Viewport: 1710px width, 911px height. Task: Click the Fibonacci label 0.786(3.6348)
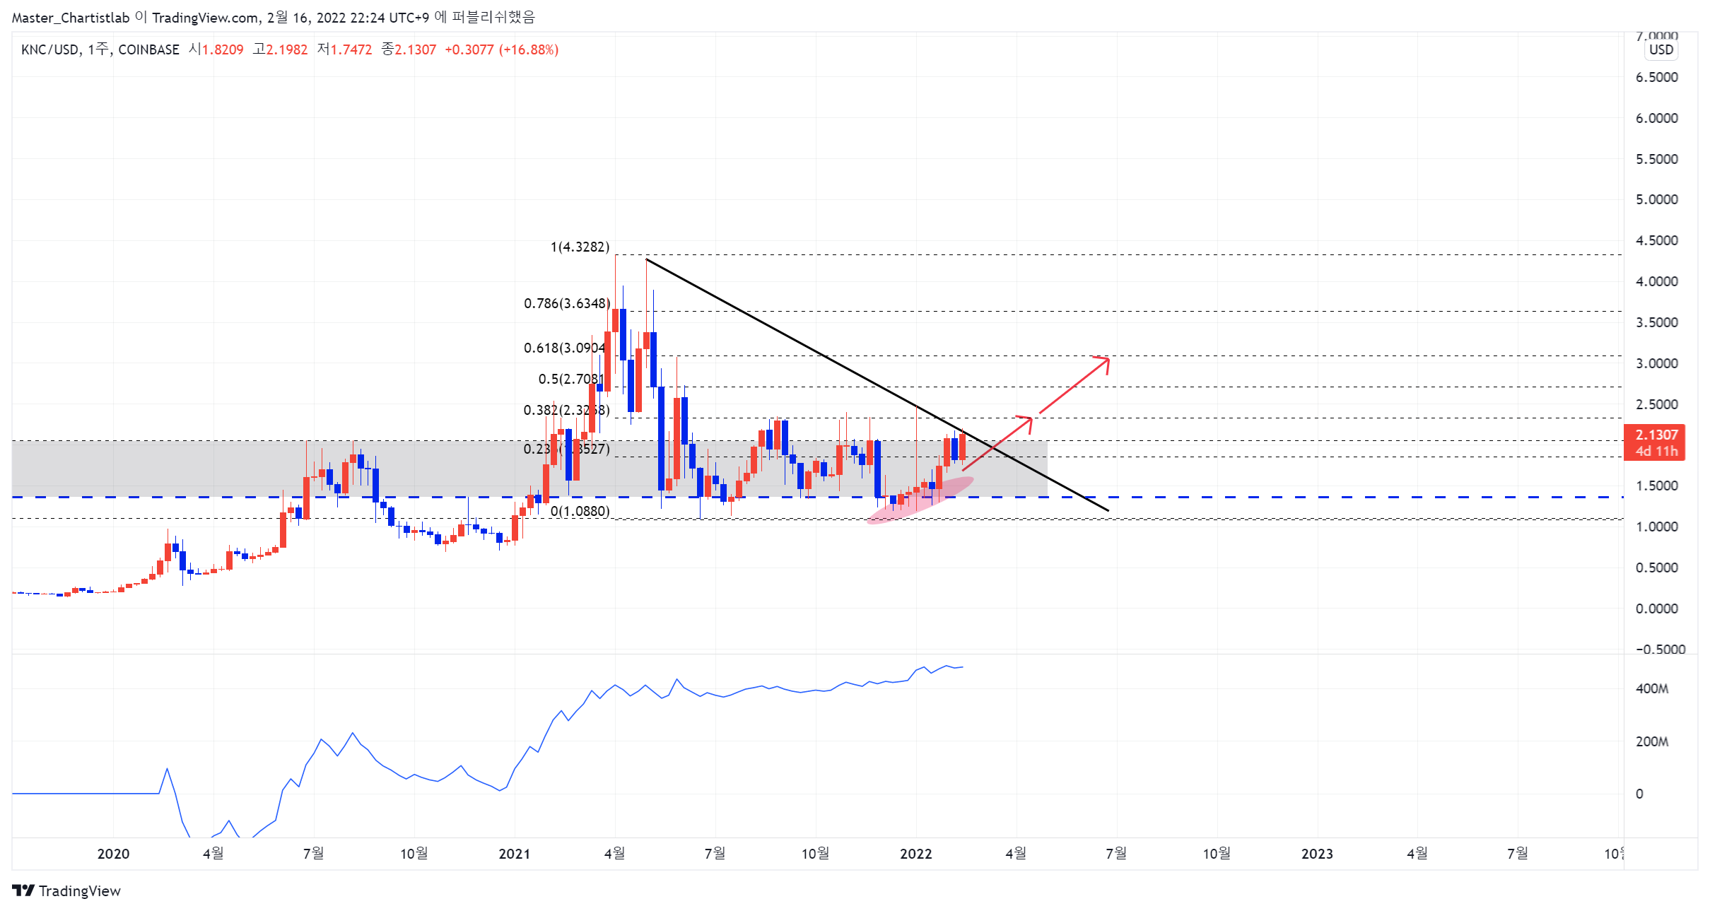567,303
